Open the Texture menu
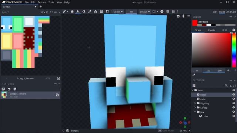 coord(42,2)
